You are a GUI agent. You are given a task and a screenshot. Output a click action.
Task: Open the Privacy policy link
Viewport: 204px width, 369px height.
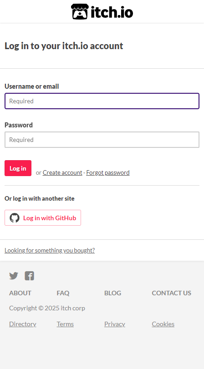[115, 324]
